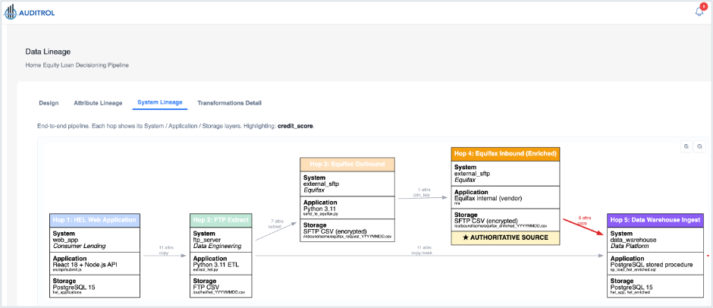
Task: Select the System Lineage tab
Action: pos(159,102)
